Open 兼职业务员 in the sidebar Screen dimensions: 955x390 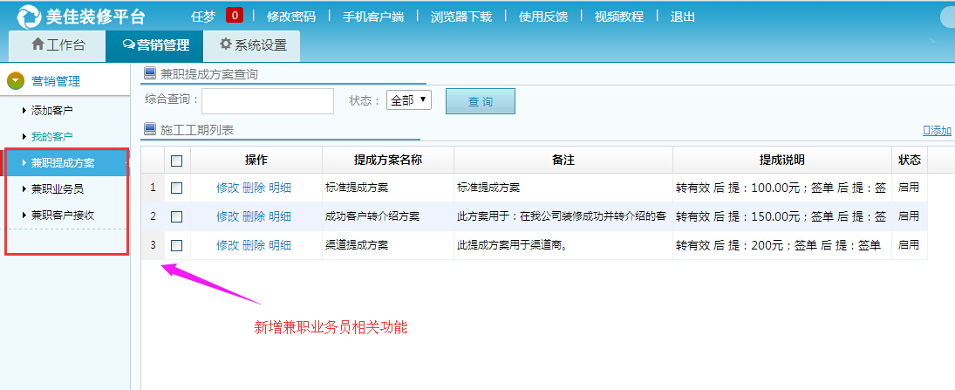coord(57,188)
